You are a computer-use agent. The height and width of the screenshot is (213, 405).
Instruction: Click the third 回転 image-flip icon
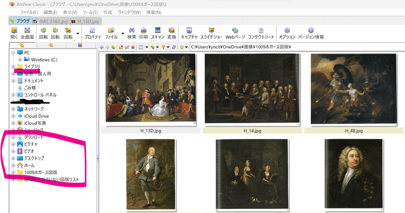(x=68, y=33)
